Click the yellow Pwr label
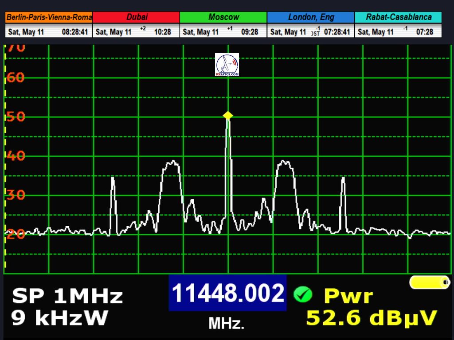 [348, 296]
